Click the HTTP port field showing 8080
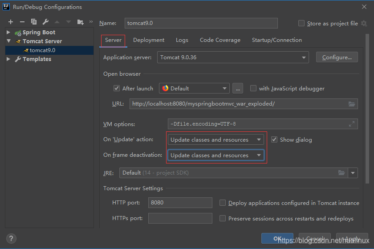This screenshot has height=249, width=374. 180,203
